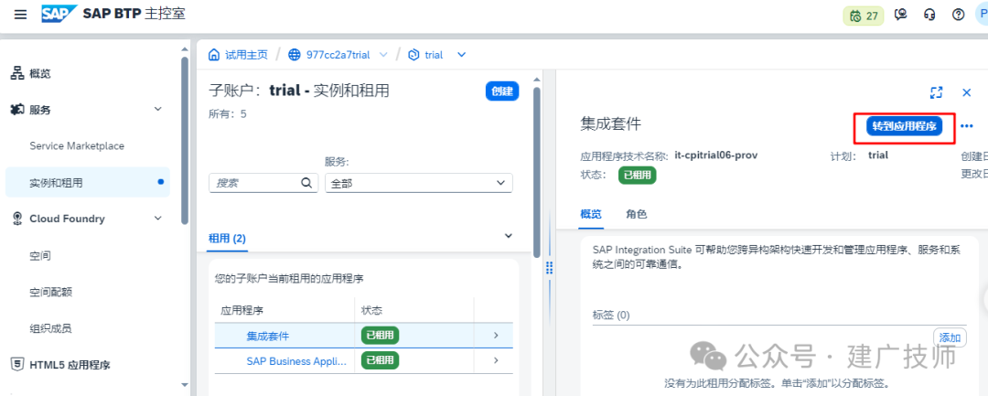Open details arrow for SAP Business Appli... row

[496, 360]
